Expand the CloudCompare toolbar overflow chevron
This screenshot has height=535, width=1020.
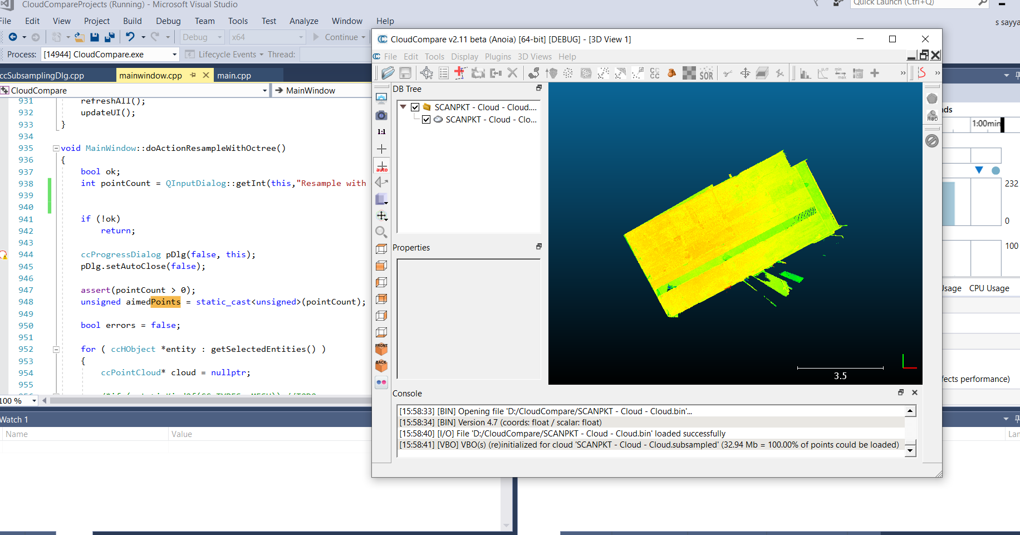click(x=903, y=73)
